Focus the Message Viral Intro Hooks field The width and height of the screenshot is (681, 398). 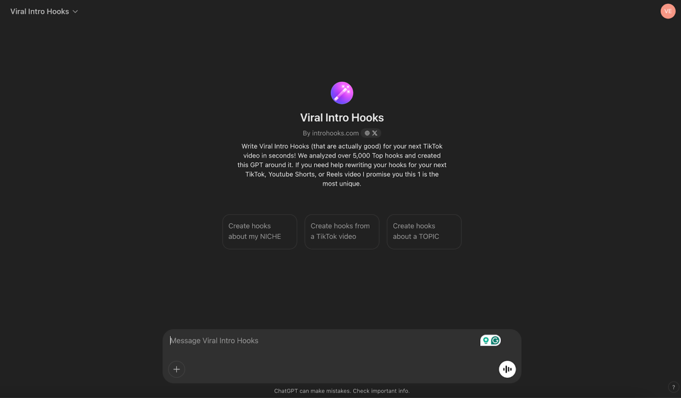323,341
